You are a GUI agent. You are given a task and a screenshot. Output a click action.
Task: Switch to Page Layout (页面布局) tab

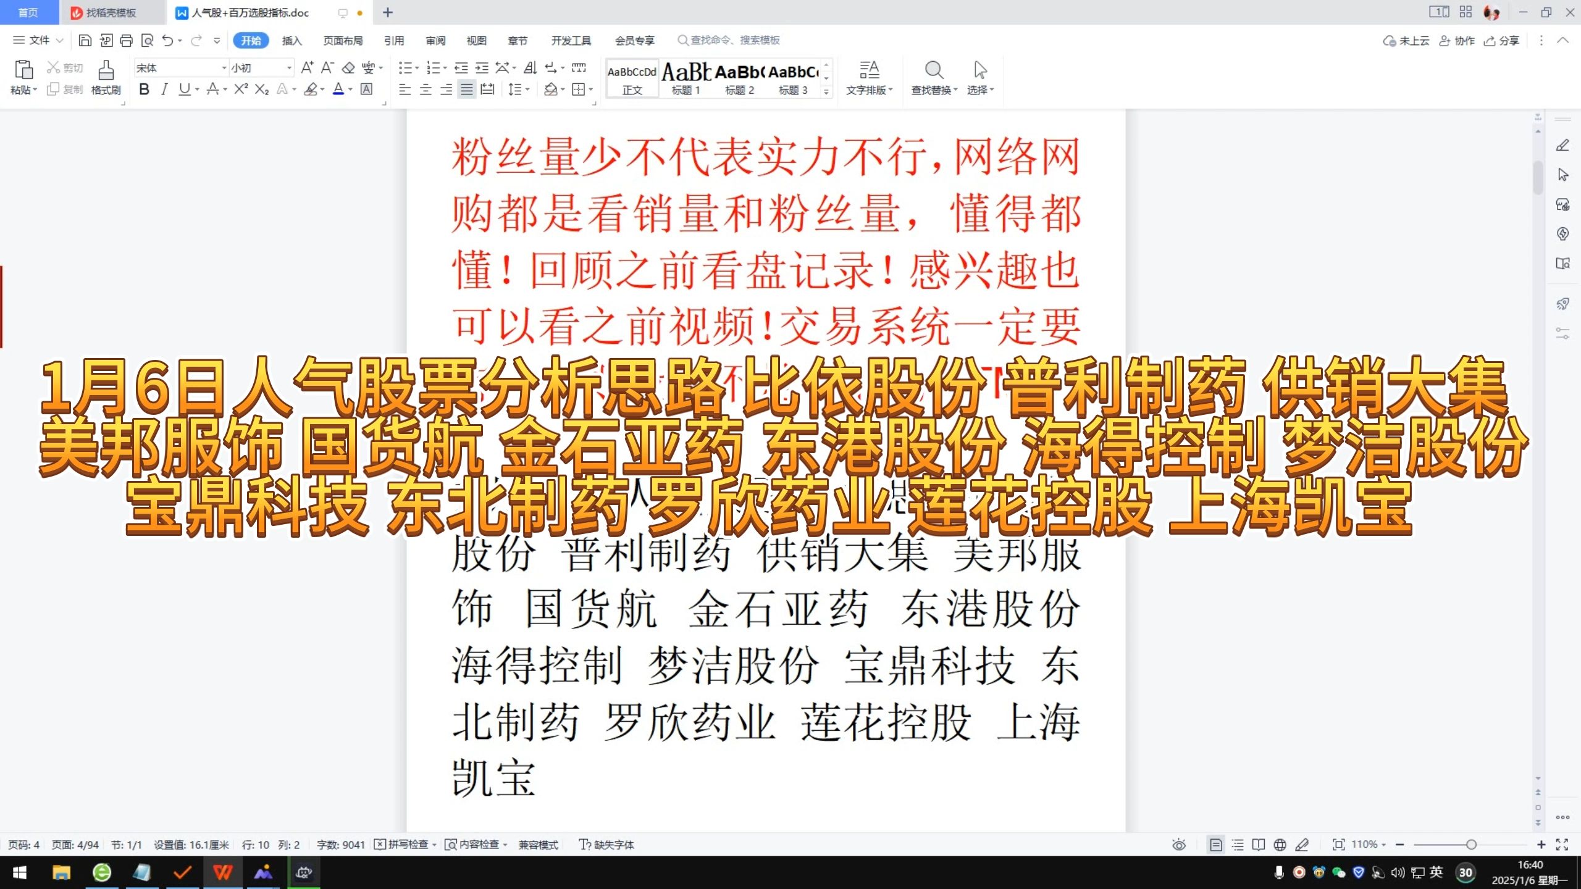pyautogui.click(x=343, y=41)
